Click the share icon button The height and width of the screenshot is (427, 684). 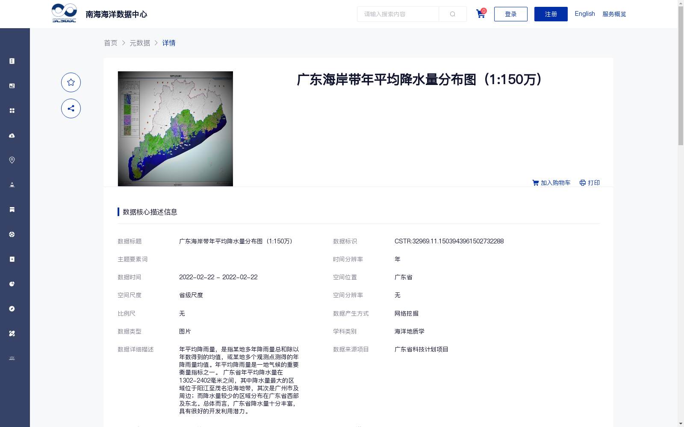click(x=71, y=108)
